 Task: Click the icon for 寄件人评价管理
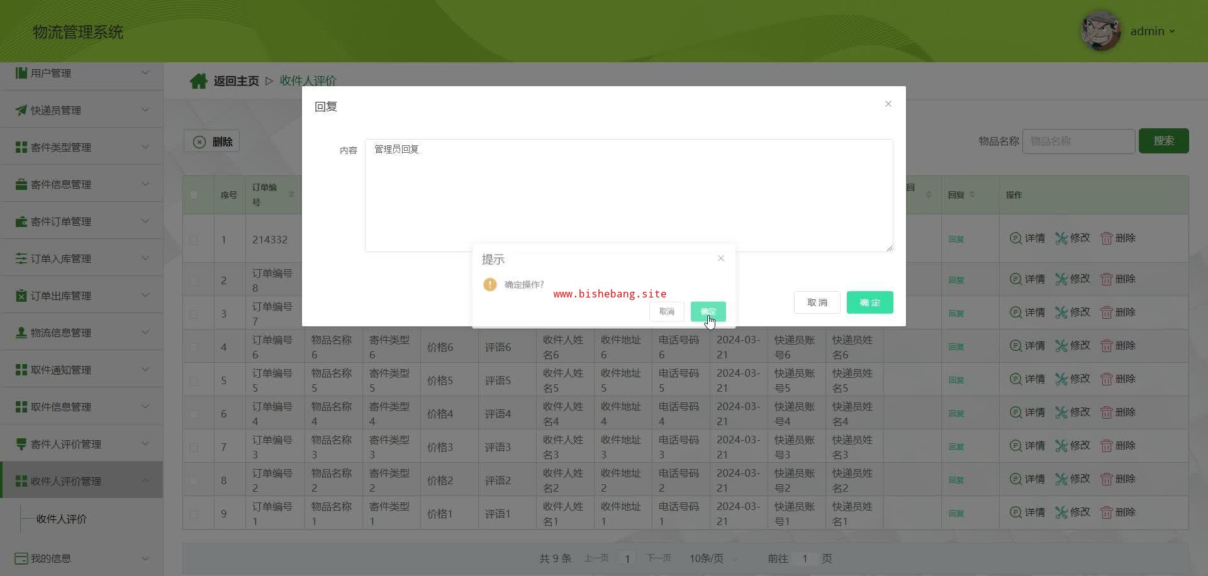click(21, 444)
